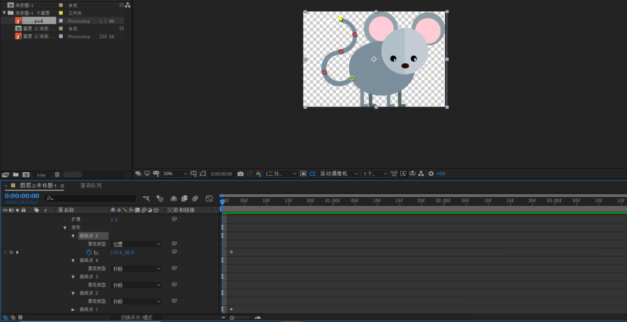
Task: Toggle the transparency grid button in viewer
Action: (x=312, y=174)
